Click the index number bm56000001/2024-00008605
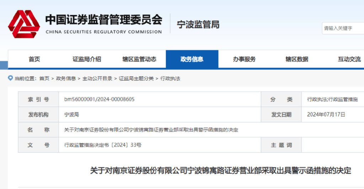The image size is (364, 189). point(99,99)
